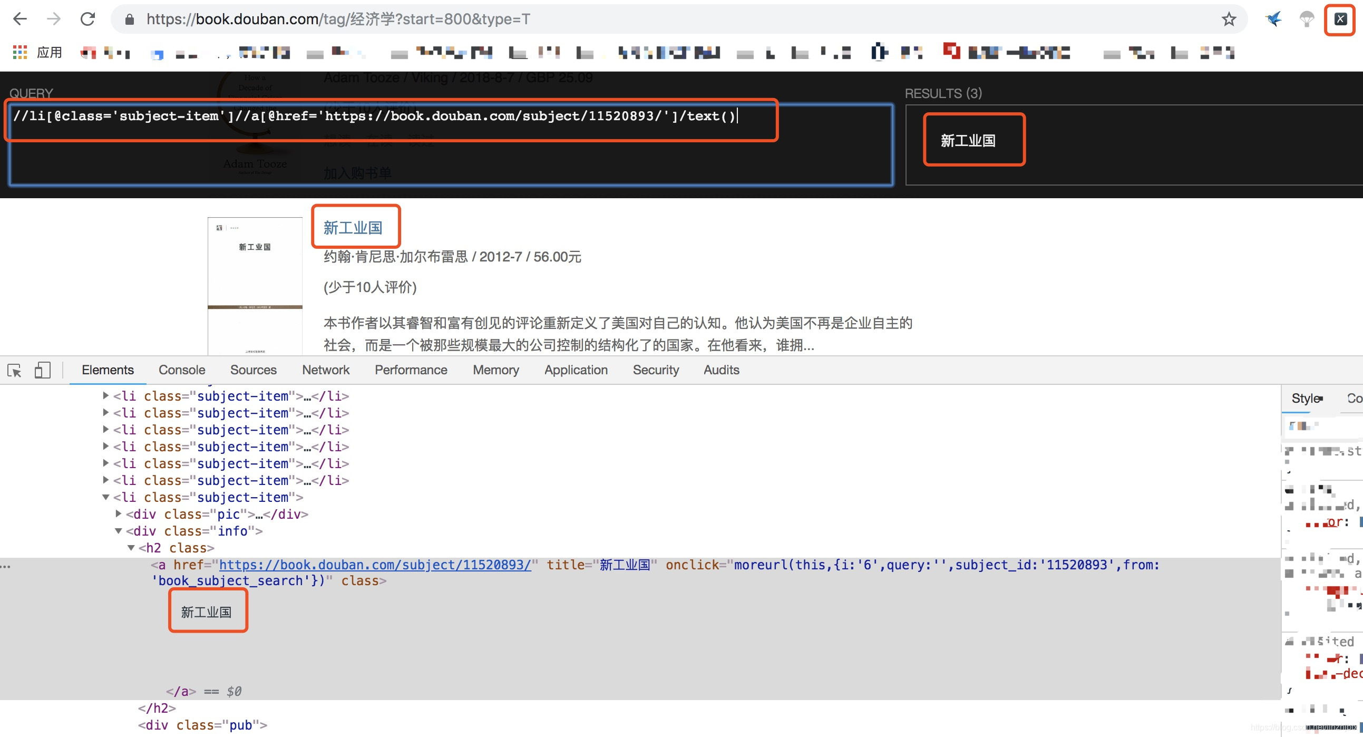Bookmark page with the star icon
The height and width of the screenshot is (737, 1363).
coord(1229,20)
